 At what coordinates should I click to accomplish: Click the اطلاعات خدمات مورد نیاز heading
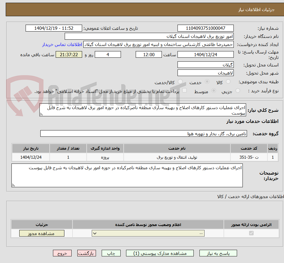[252, 121]
